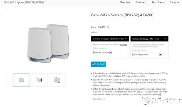Select the first Orbi product thumbnail
This screenshot has height=107, width=182.
click(x=21, y=80)
